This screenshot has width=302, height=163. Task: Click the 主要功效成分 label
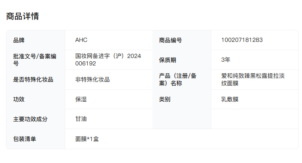(30, 119)
